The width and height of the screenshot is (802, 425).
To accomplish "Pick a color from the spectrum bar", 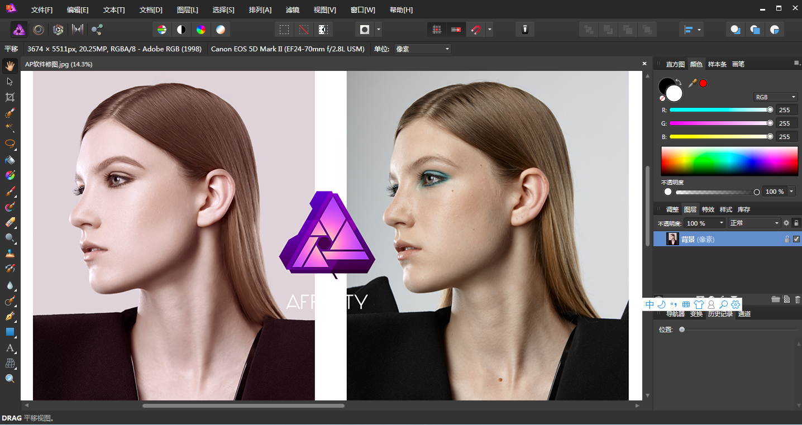I will pos(729,161).
